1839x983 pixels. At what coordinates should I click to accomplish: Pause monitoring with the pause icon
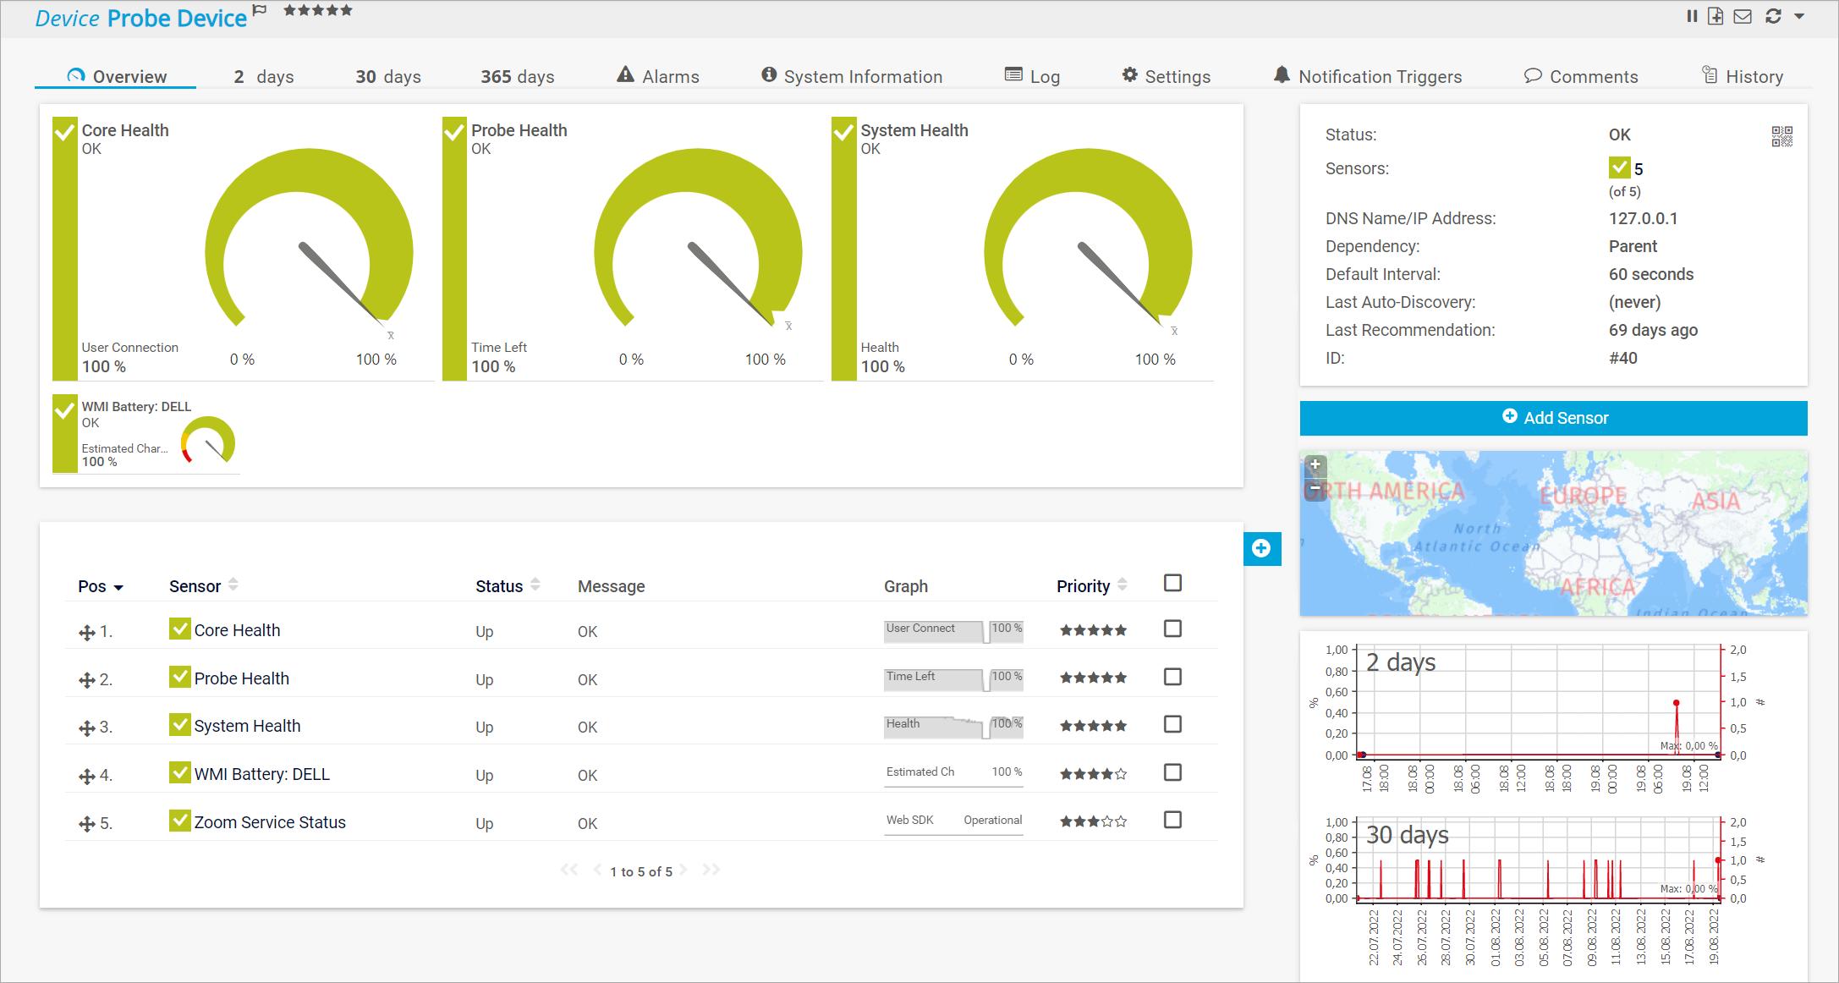1691,16
